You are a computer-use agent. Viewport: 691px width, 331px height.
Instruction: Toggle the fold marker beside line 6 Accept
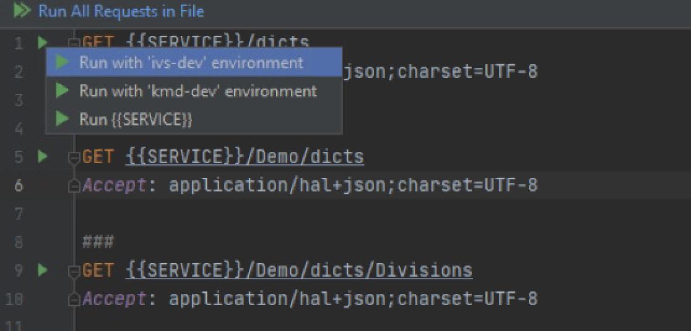[74, 185]
